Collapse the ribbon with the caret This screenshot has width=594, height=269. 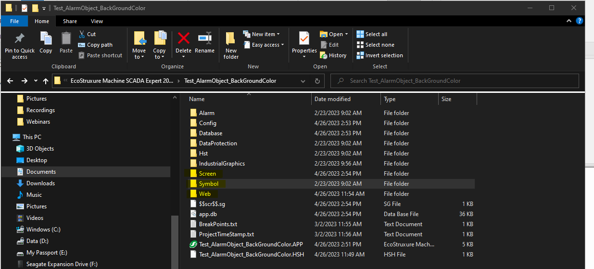570,21
